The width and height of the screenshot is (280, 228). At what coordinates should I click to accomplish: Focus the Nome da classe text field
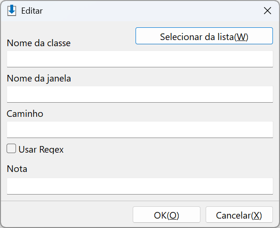[x=140, y=59]
